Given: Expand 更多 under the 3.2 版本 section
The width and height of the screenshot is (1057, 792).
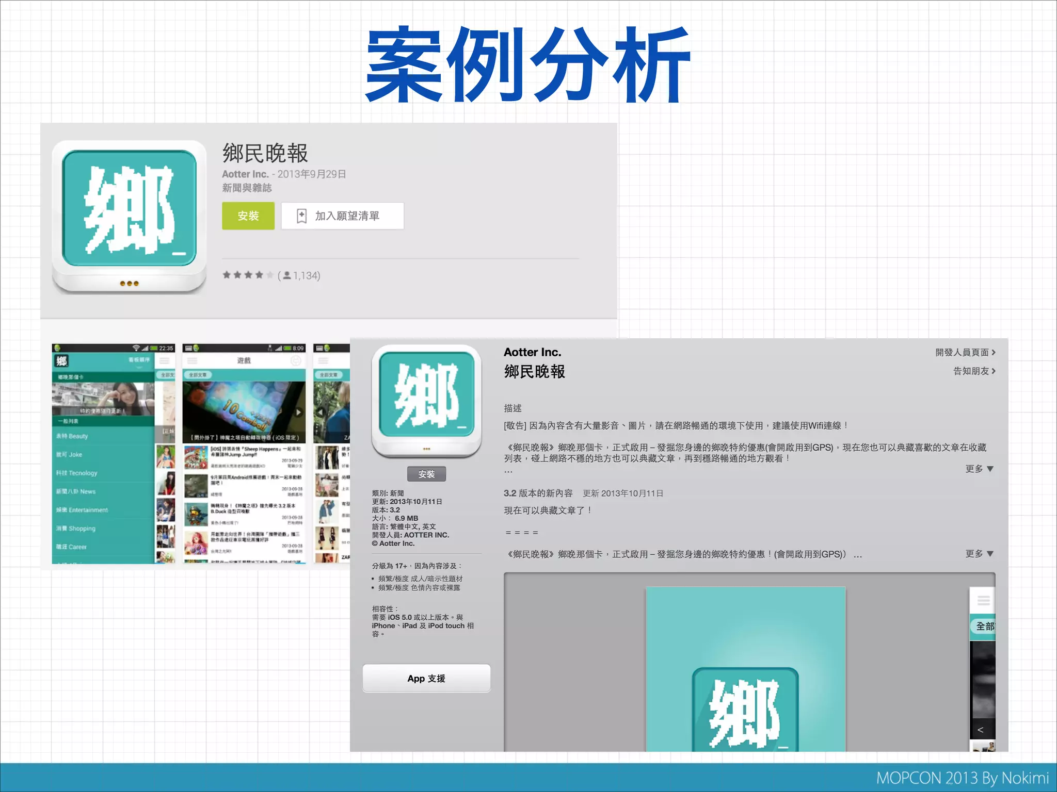Looking at the screenshot, I should tap(979, 554).
